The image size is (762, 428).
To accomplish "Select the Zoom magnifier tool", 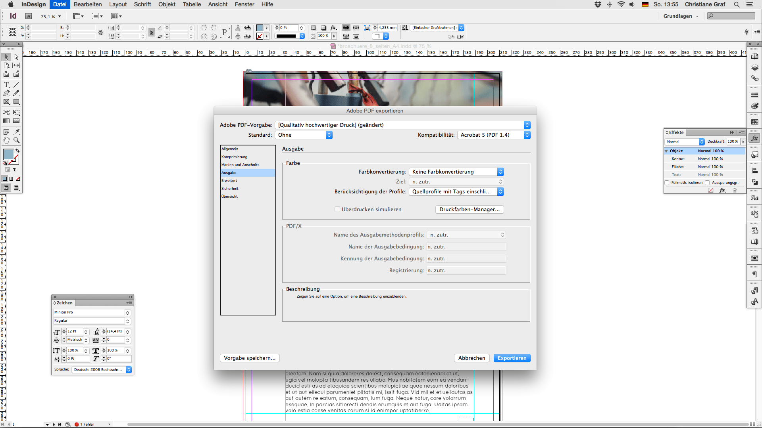I will 16,140.
